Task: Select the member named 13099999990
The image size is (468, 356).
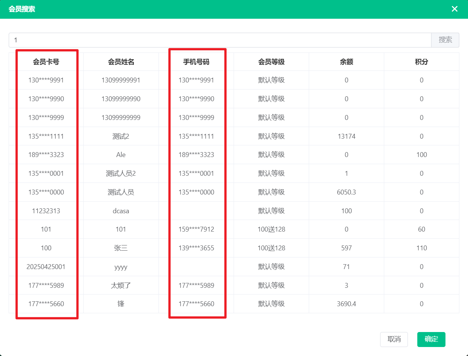Action: [121, 99]
